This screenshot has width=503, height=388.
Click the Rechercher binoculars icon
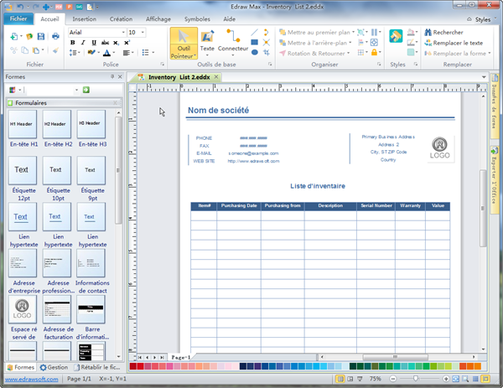pos(427,32)
